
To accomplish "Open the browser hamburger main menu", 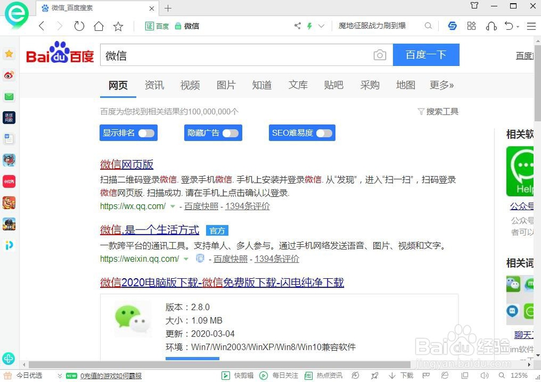I will [531, 26].
